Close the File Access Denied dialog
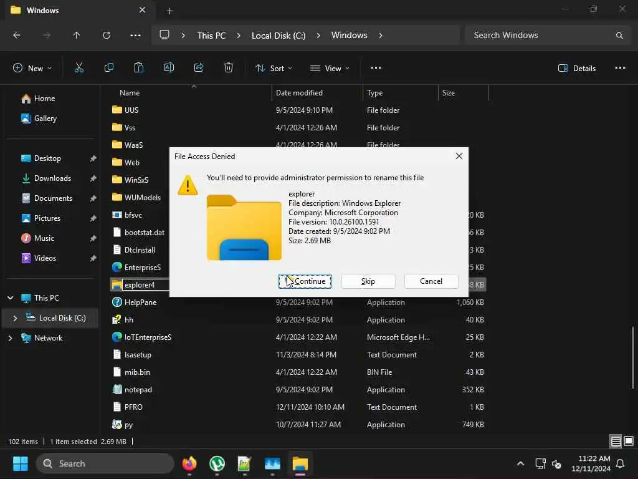Screen dimensions: 638x479 pos(459,156)
